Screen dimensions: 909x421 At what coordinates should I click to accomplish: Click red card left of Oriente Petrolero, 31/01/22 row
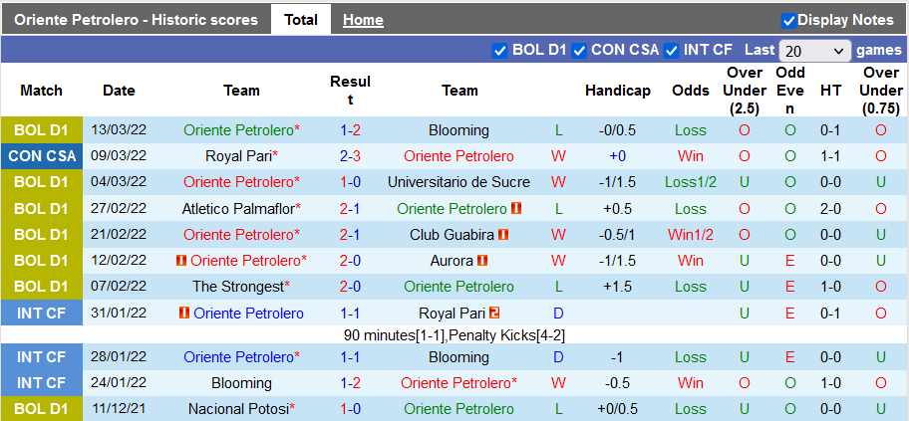tap(184, 313)
